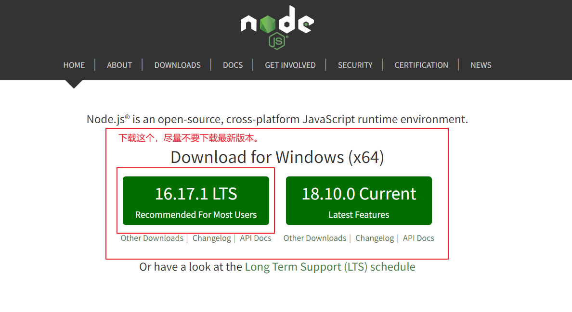Open Other Downloads under 16.17.1 LTS
The width and height of the screenshot is (572, 312).
coord(152,238)
